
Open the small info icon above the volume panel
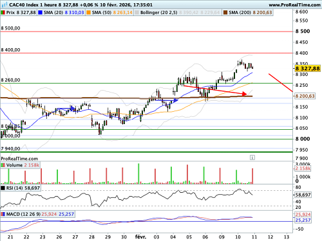pyautogui.click(x=252, y=157)
